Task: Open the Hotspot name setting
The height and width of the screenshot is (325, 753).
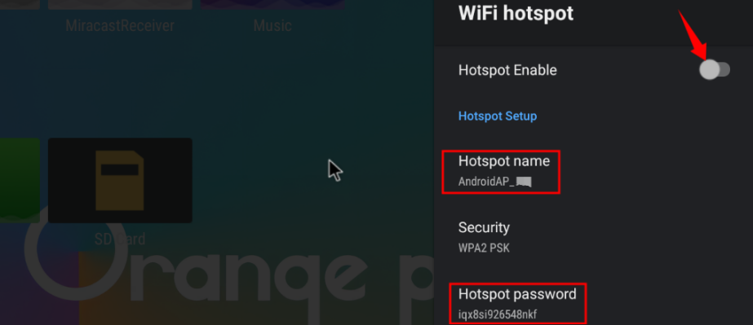Action: click(x=594, y=172)
